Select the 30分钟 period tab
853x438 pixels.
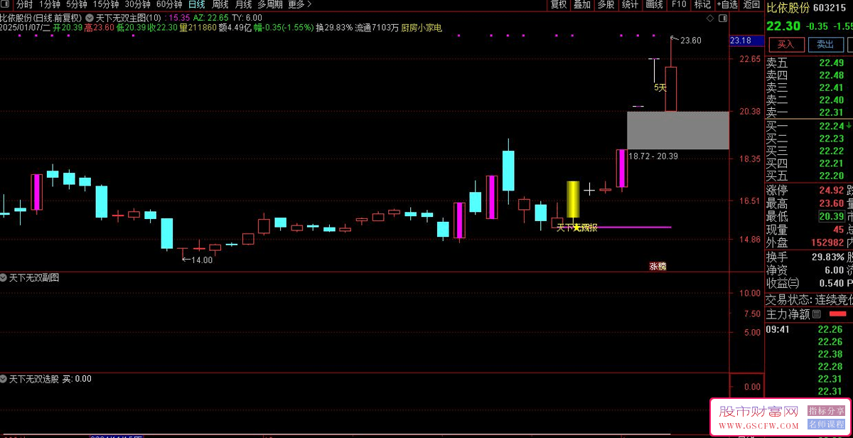(x=138, y=4)
